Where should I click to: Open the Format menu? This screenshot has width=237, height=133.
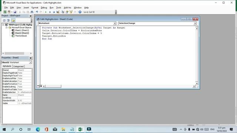click(35, 7)
